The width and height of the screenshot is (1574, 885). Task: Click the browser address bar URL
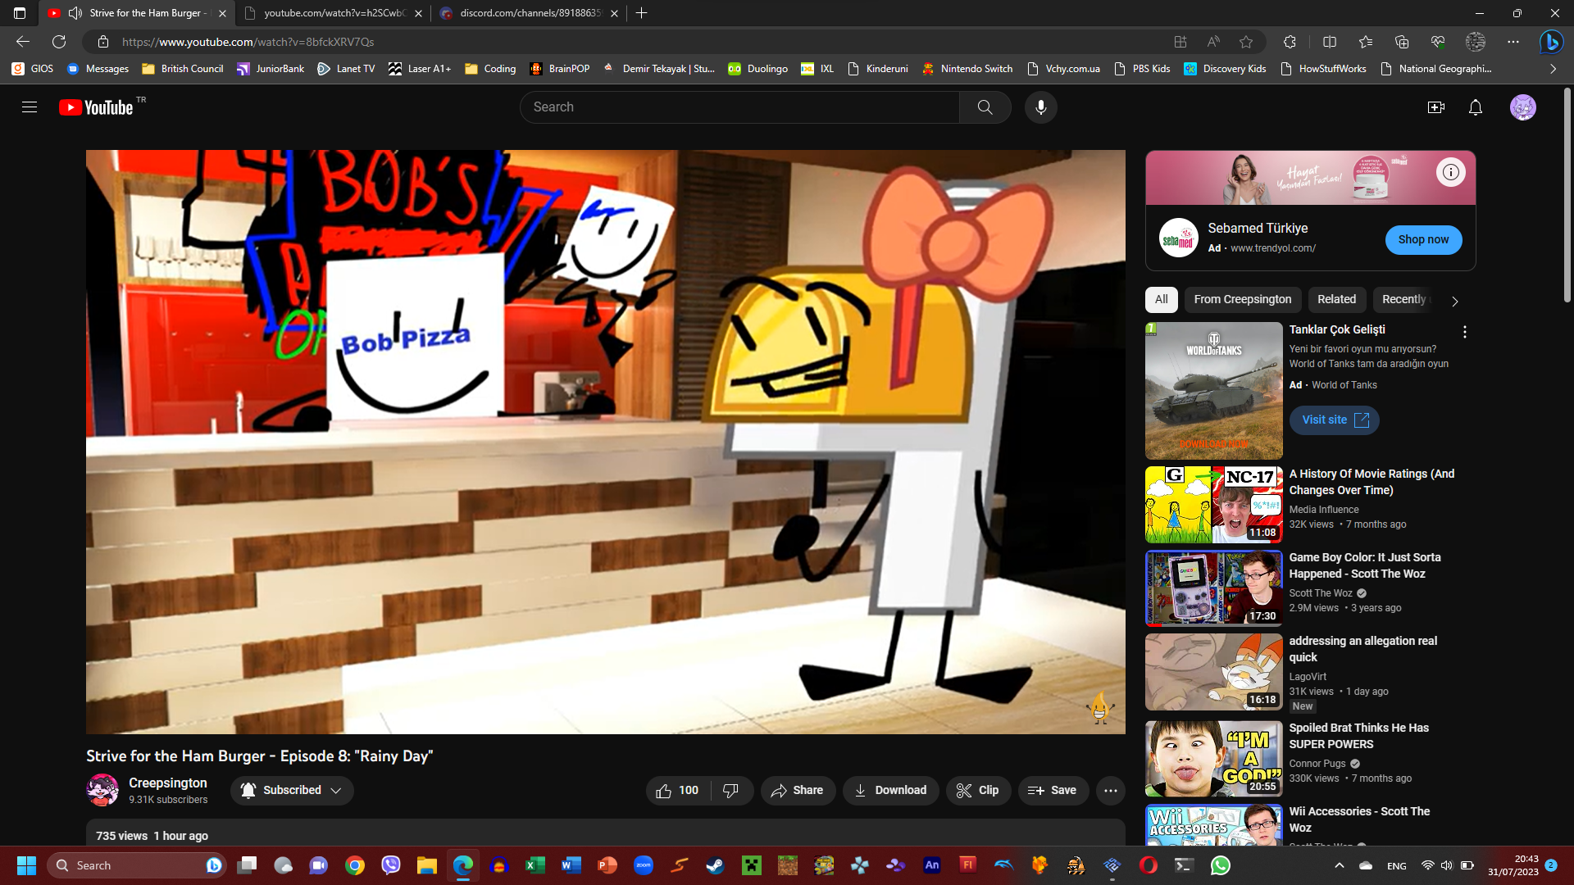pos(248,42)
